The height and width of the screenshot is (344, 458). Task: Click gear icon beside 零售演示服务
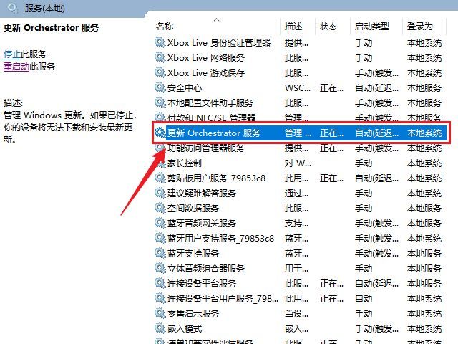point(160,314)
